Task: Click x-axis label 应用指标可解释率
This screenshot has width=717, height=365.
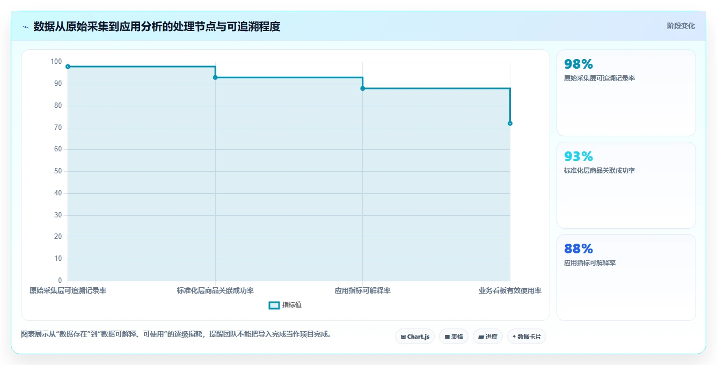Action: (363, 290)
